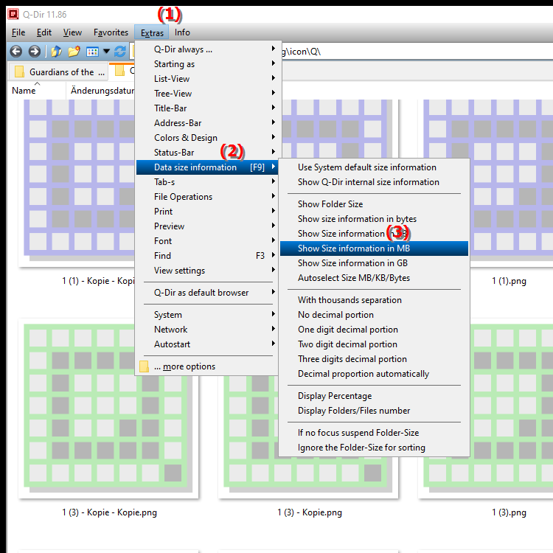Toggle If no focus suspend Folder-Size
The width and height of the screenshot is (553, 553).
point(374,433)
